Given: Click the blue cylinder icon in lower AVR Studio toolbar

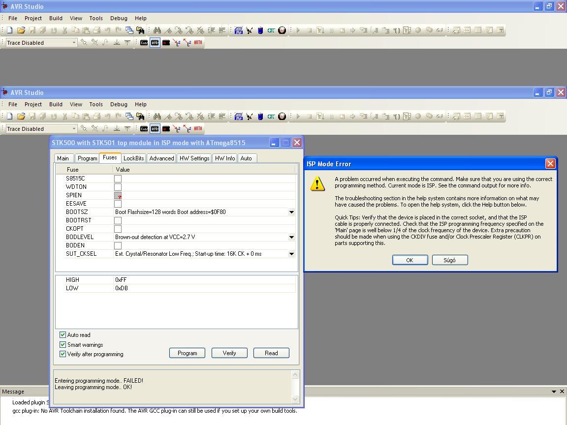Looking at the screenshot, I should [x=260, y=117].
